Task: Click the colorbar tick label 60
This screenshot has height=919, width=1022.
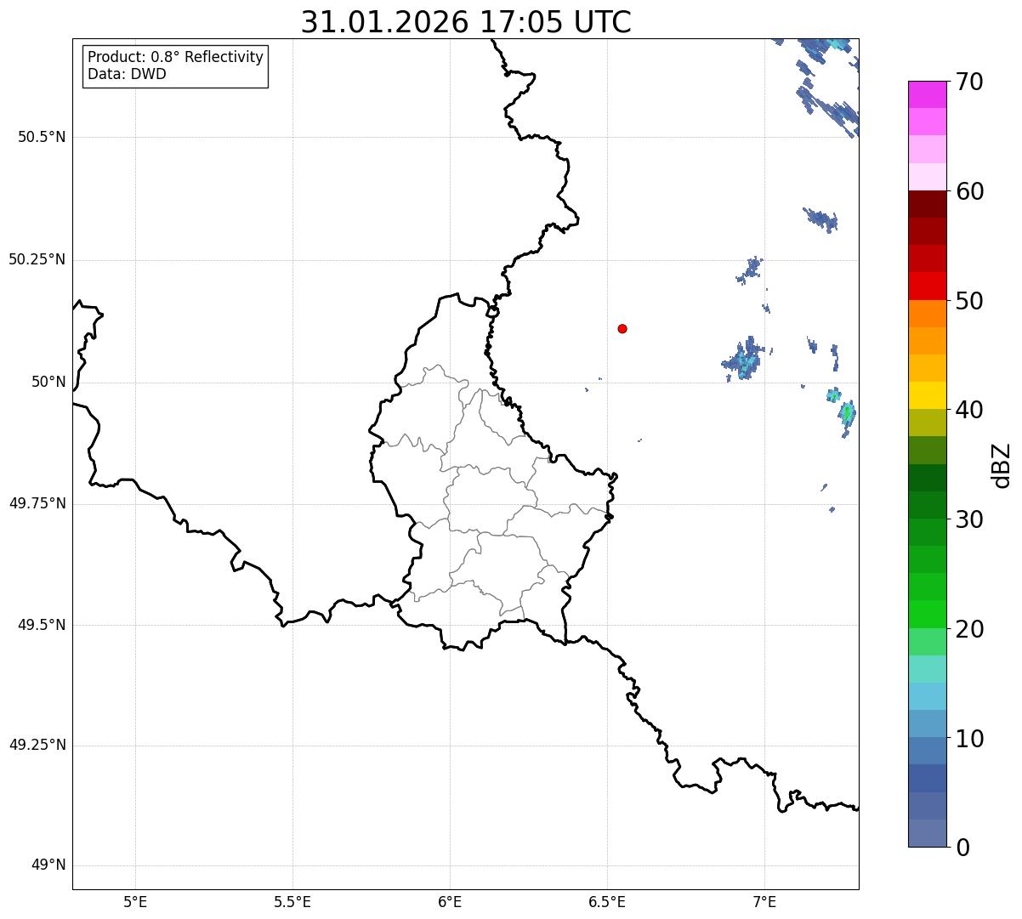Action: [969, 192]
